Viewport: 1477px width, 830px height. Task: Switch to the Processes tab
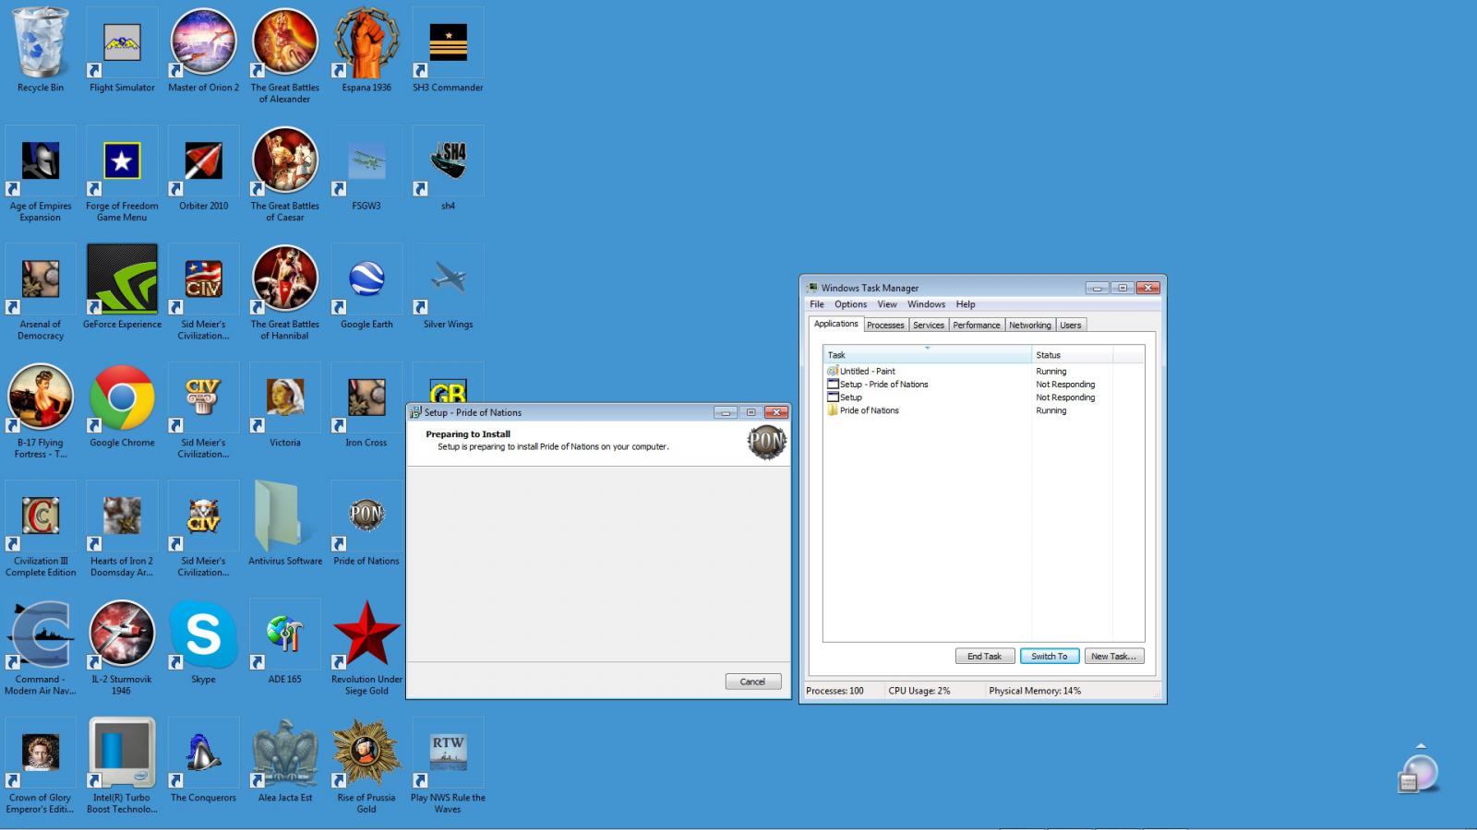point(885,325)
